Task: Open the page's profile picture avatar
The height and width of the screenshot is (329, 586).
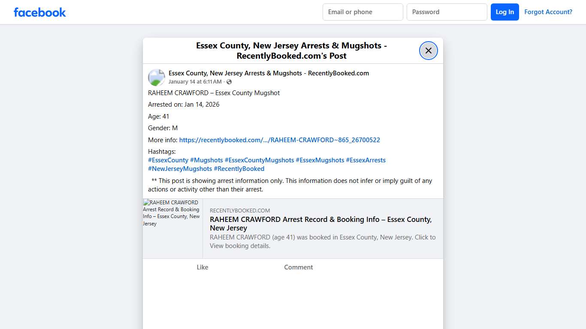Action: point(157,78)
